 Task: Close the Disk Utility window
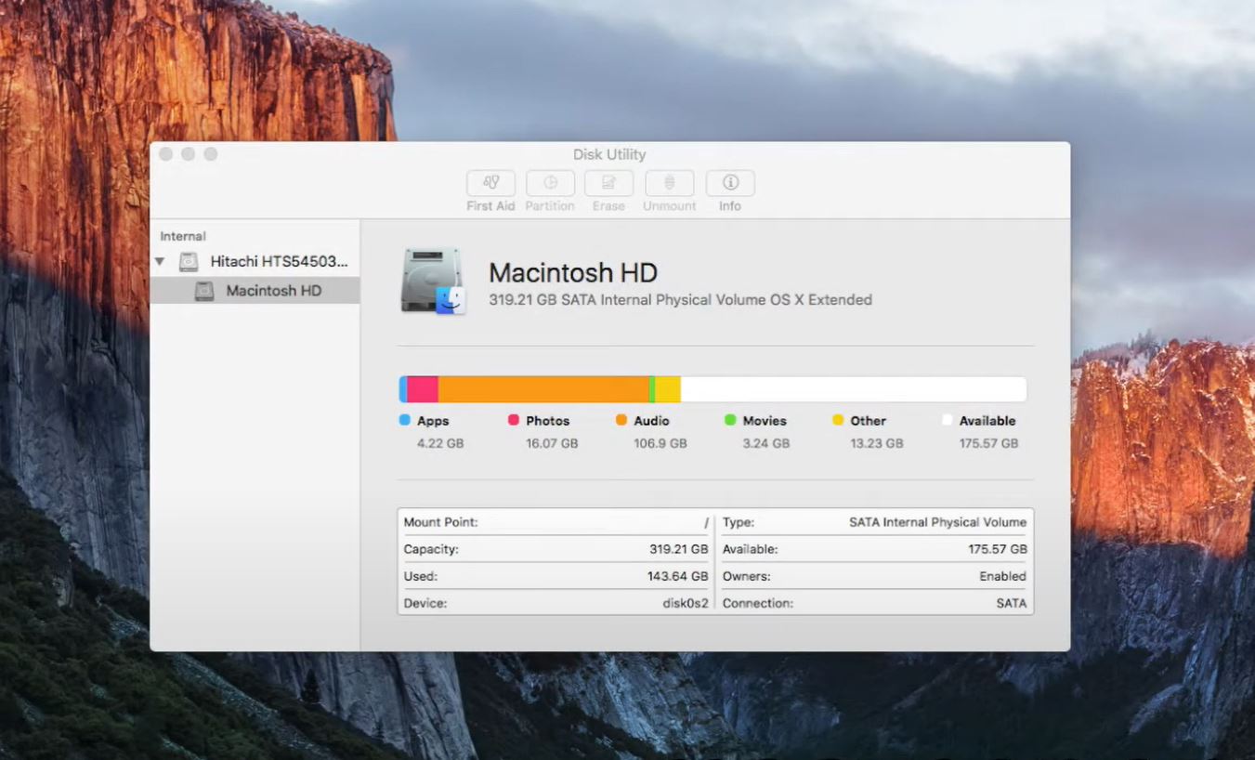(165, 153)
